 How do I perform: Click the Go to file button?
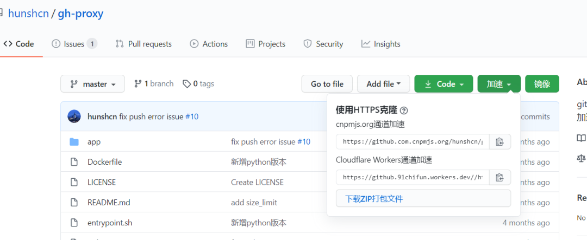[327, 84]
